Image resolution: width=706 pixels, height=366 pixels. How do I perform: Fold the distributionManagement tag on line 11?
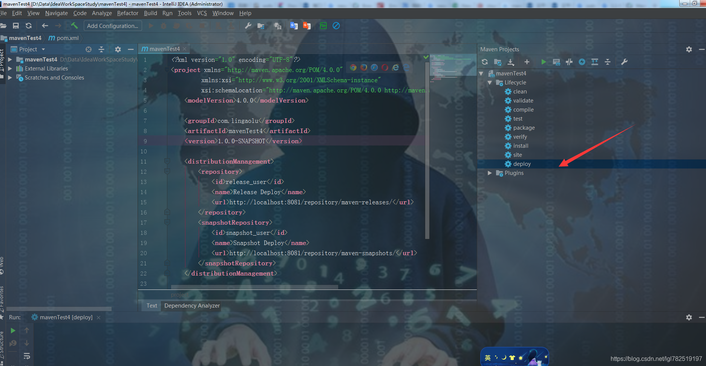coord(167,161)
